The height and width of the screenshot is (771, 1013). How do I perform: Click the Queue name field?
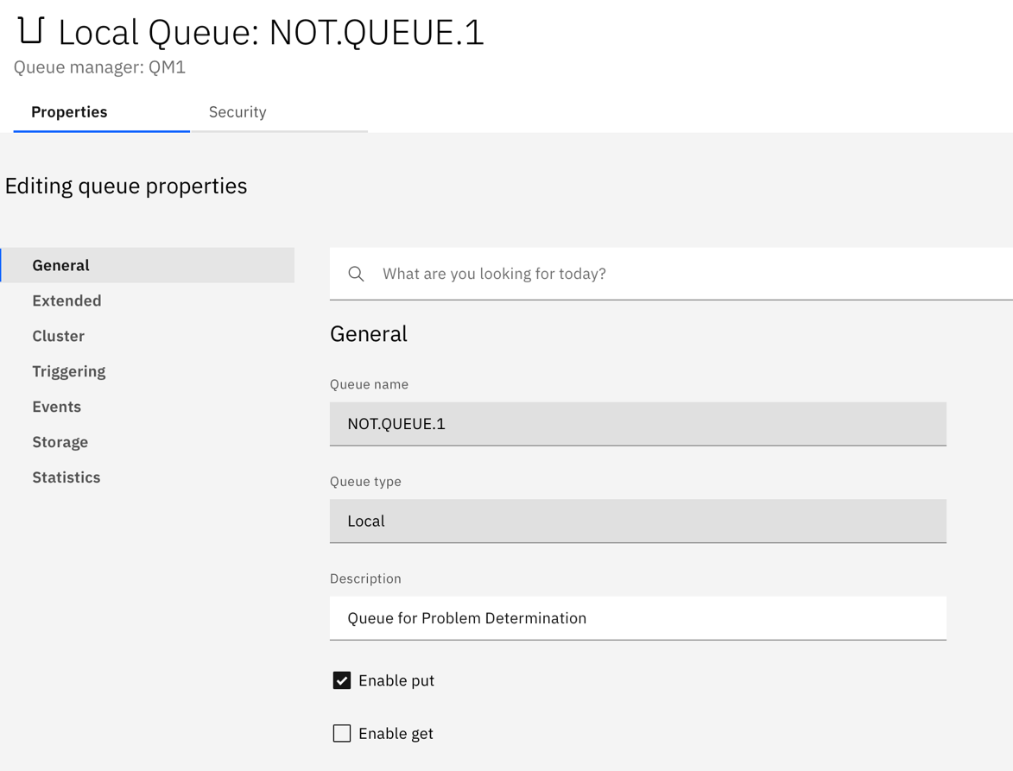pos(637,424)
